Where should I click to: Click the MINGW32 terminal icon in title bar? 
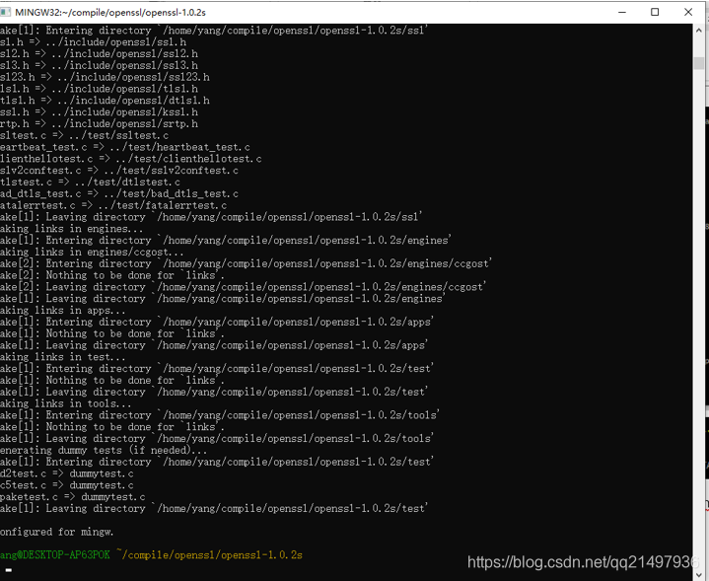tap(5, 12)
